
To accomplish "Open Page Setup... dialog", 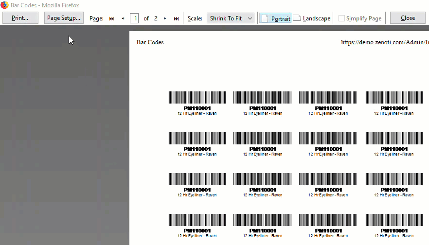I will 64,18.
